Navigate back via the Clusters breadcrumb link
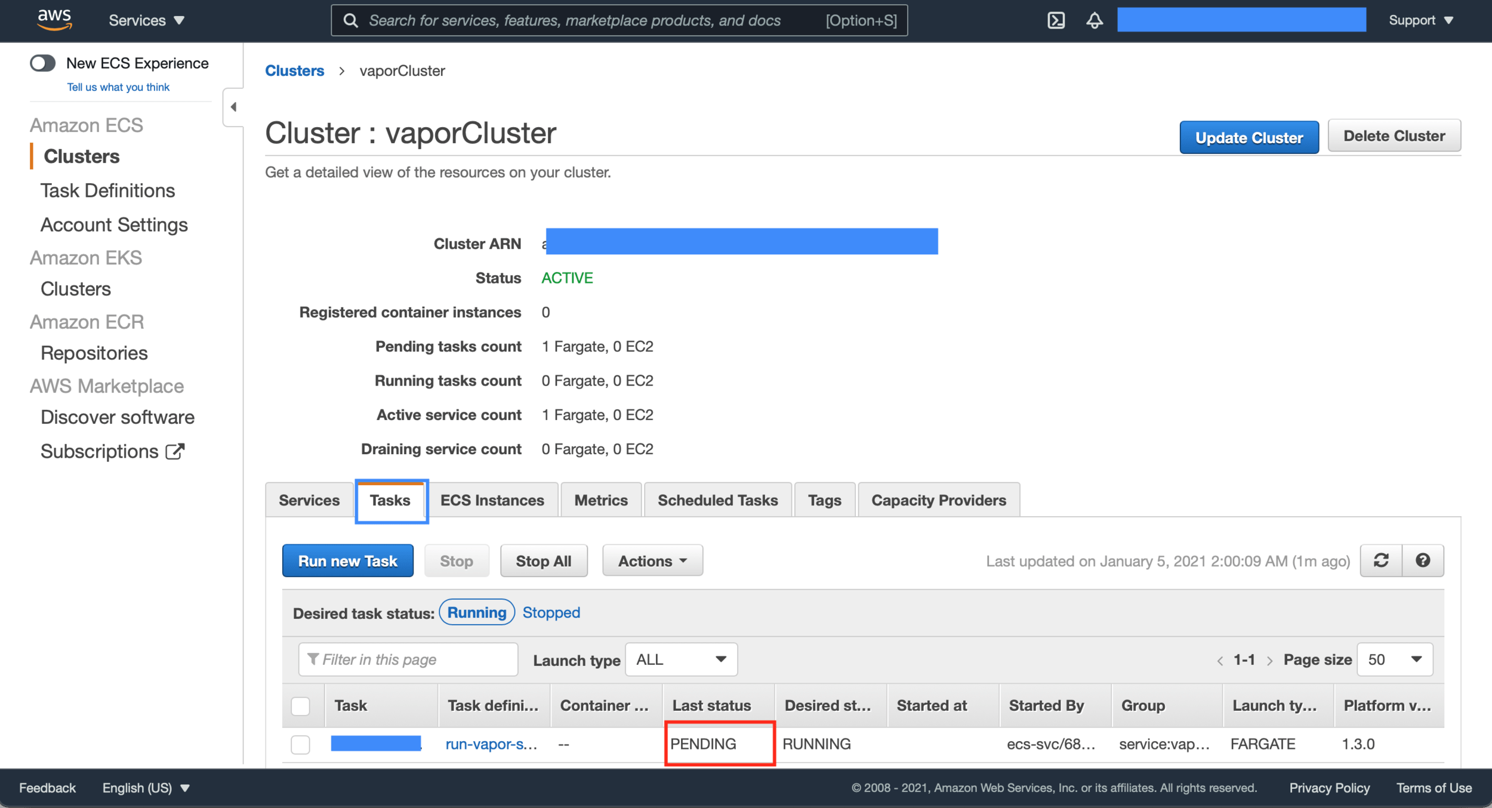 (x=294, y=70)
